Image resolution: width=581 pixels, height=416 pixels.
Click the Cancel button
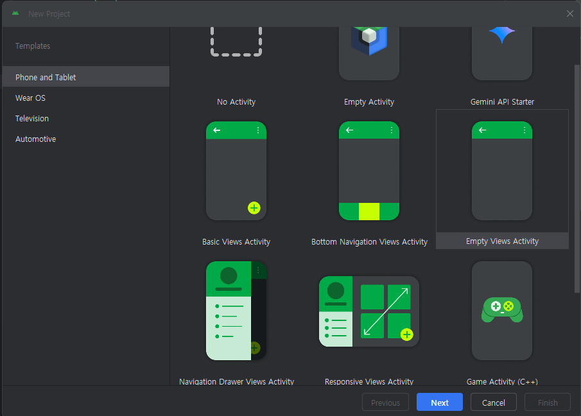(x=494, y=403)
